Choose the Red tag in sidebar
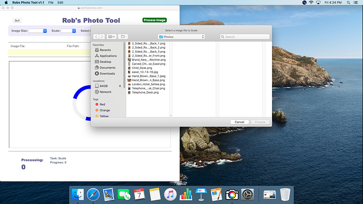The image size is (363, 204). [100, 104]
